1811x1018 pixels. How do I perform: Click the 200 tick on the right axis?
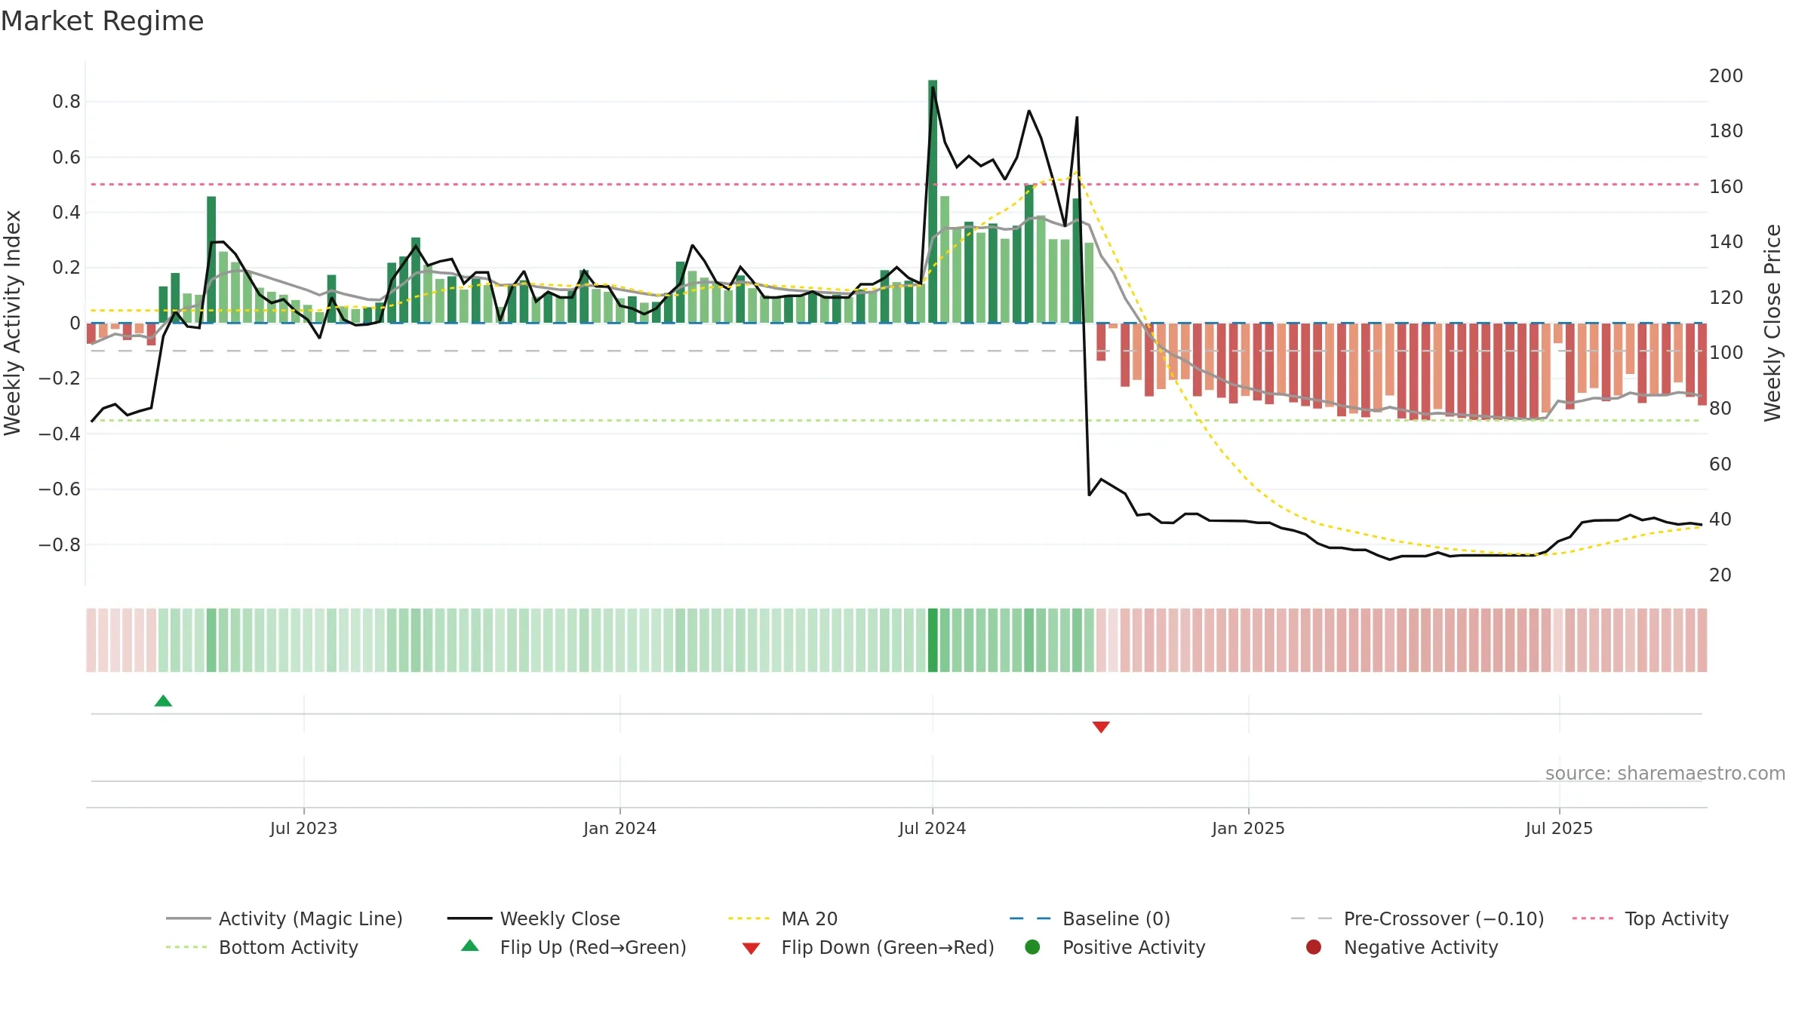pos(1726,76)
